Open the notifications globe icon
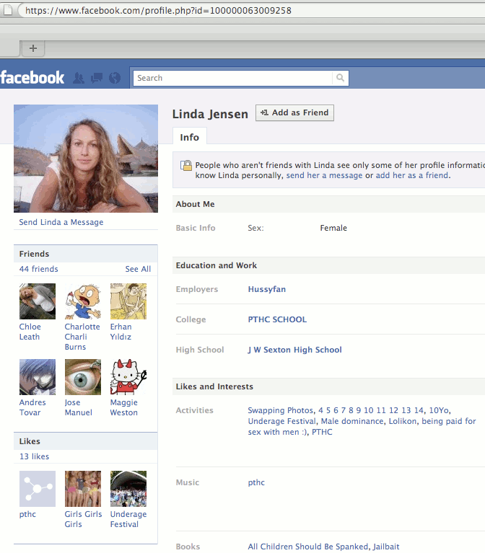The image size is (485, 553). [115, 78]
